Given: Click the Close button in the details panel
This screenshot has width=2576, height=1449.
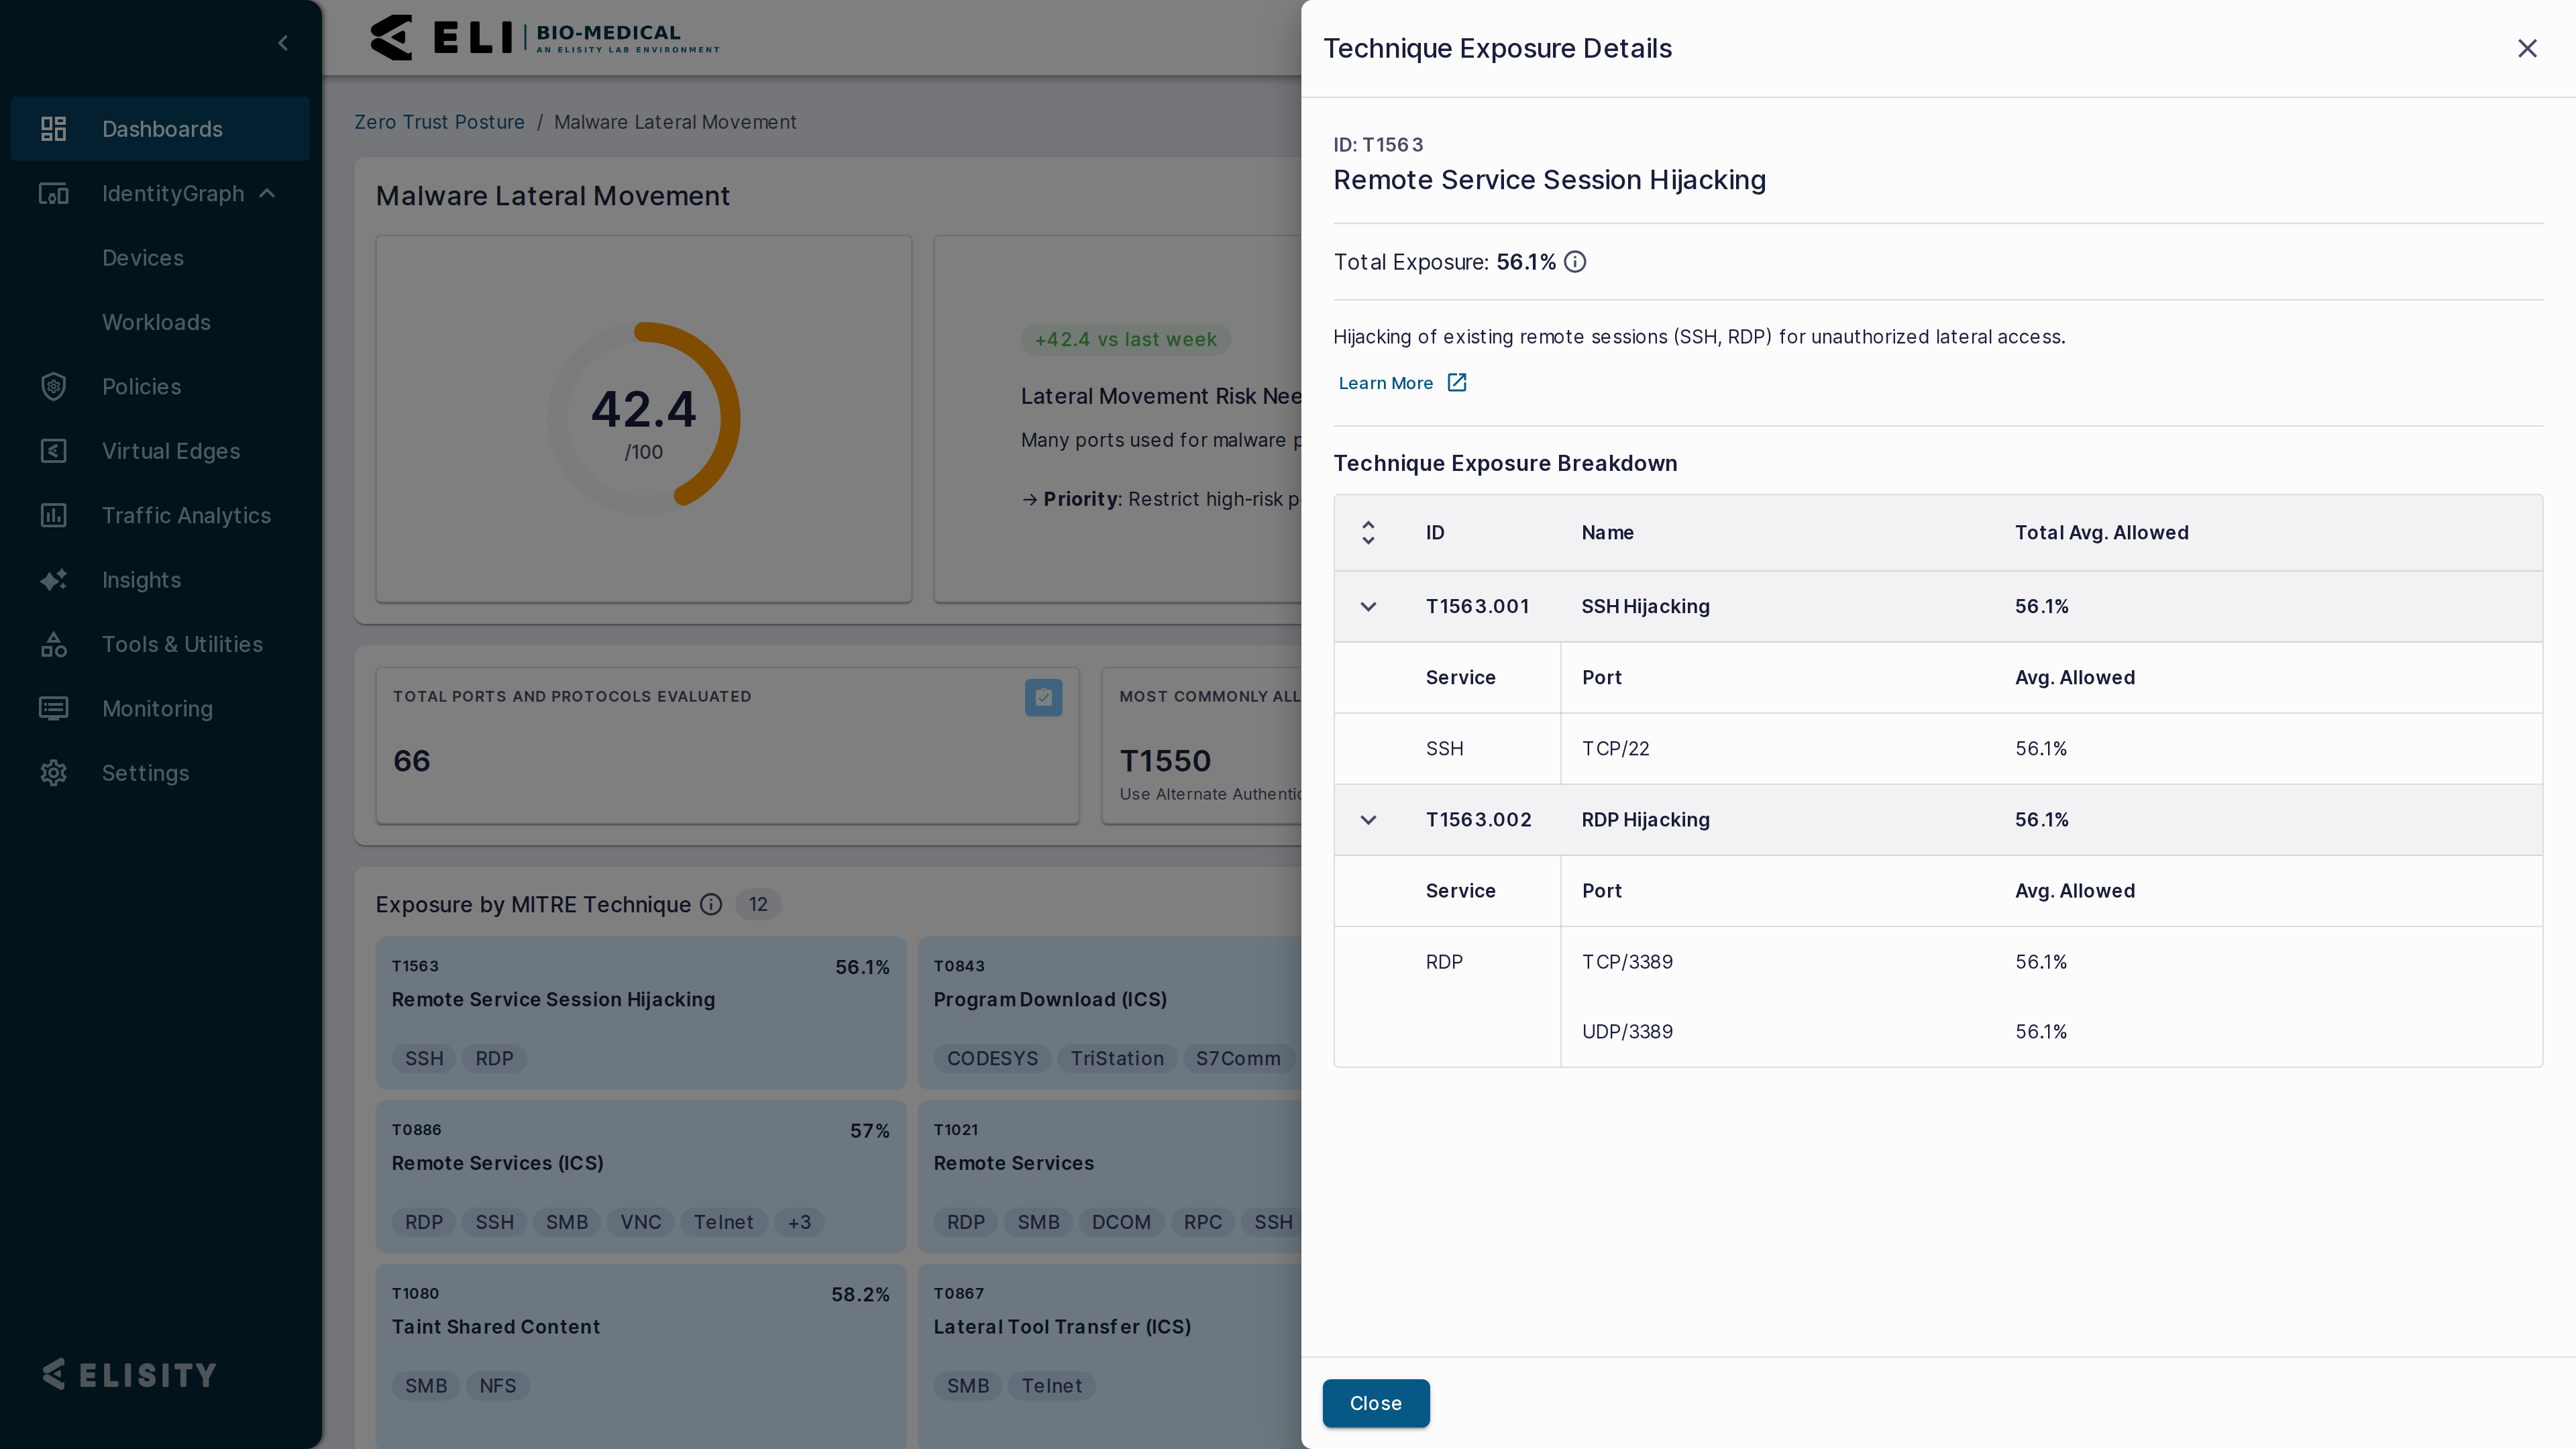Looking at the screenshot, I should 1375,1403.
